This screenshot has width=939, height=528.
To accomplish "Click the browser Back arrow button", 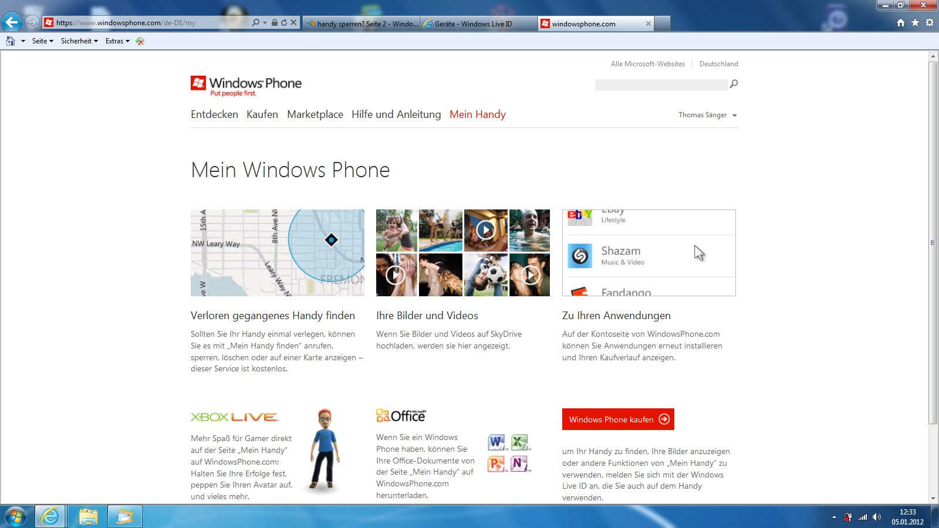I will coord(12,22).
